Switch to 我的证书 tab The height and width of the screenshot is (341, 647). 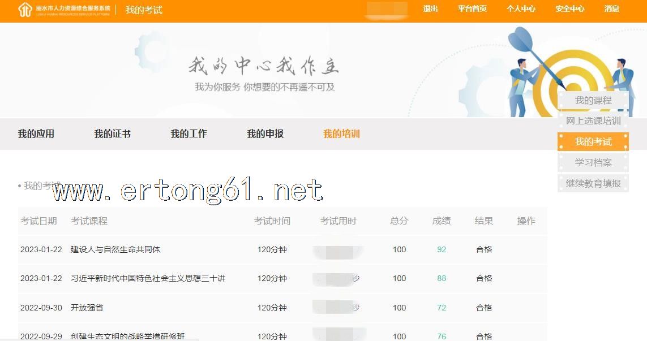[112, 134]
